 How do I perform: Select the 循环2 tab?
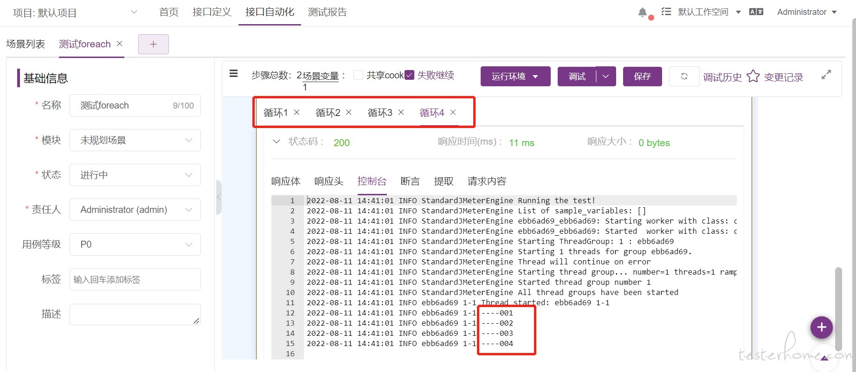[x=328, y=113]
